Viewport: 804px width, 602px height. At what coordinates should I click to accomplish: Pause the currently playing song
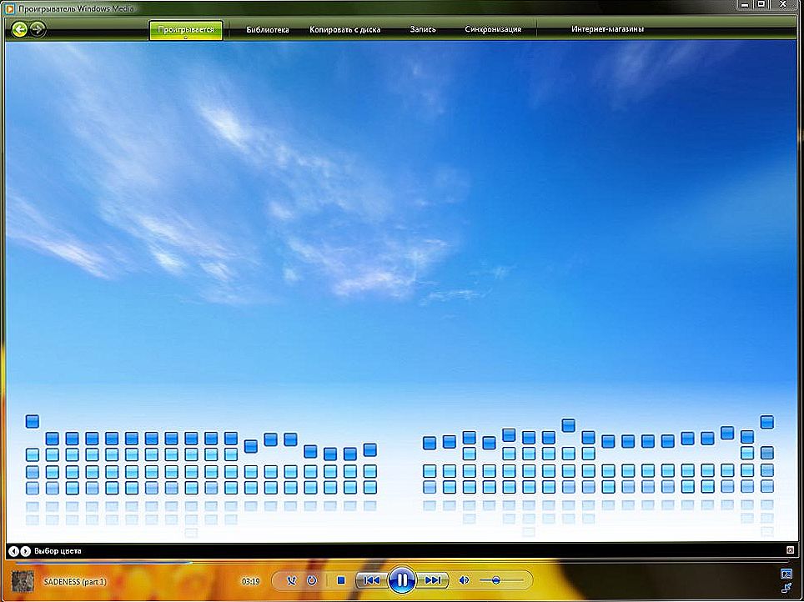402,579
